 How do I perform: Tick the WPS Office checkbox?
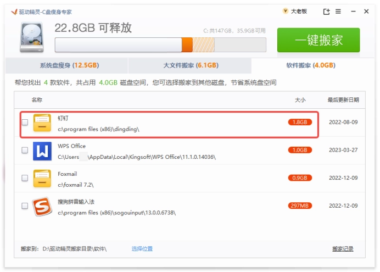25,150
